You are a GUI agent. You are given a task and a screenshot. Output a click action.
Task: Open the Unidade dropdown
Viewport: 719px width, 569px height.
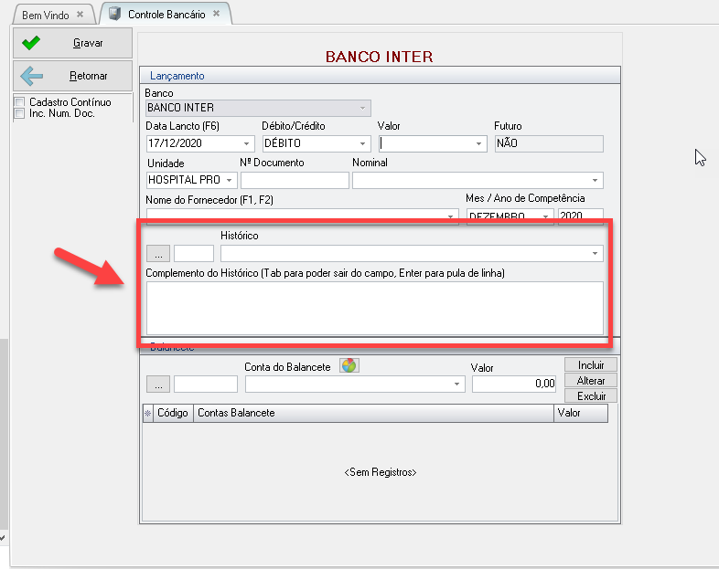pyautogui.click(x=229, y=180)
